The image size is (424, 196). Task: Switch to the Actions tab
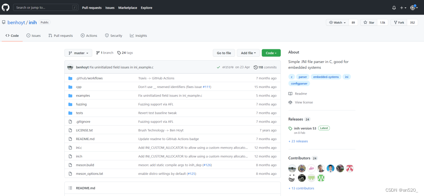[x=89, y=36]
